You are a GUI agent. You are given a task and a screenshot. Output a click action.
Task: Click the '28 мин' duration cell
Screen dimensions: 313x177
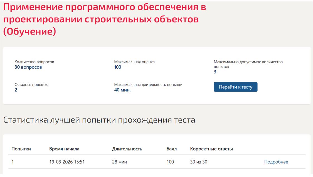pos(119,162)
